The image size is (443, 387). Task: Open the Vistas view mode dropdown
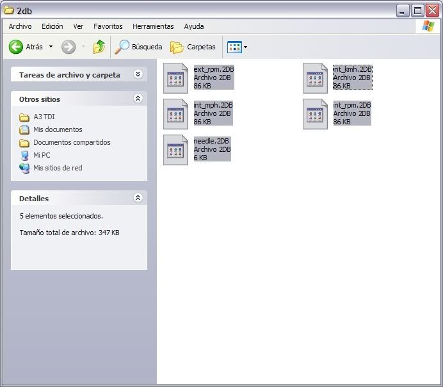[x=237, y=47]
